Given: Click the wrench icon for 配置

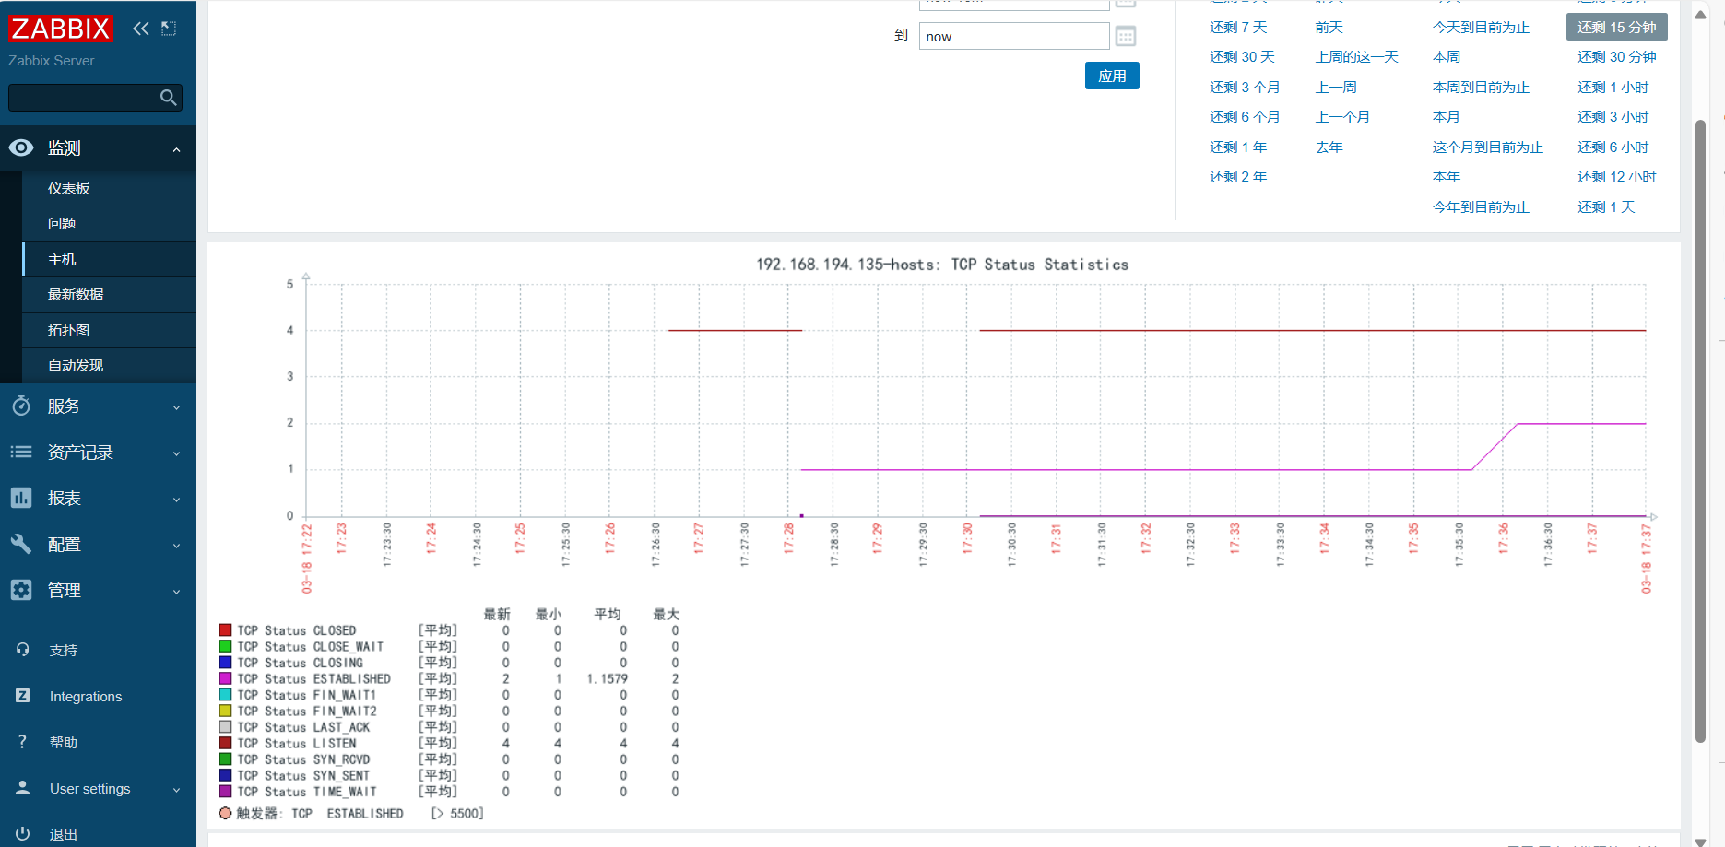Looking at the screenshot, I should (21, 544).
